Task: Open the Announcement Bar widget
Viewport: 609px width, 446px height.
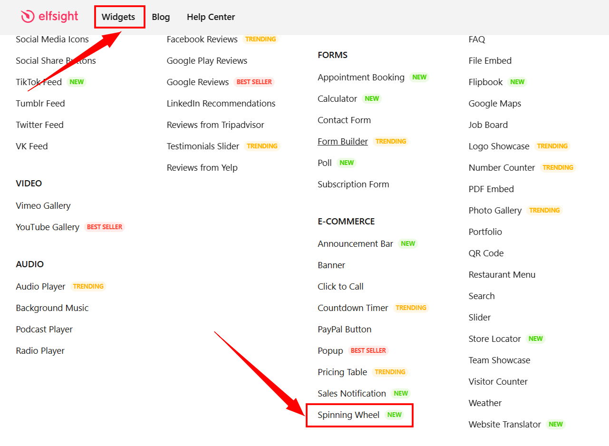Action: coord(355,244)
